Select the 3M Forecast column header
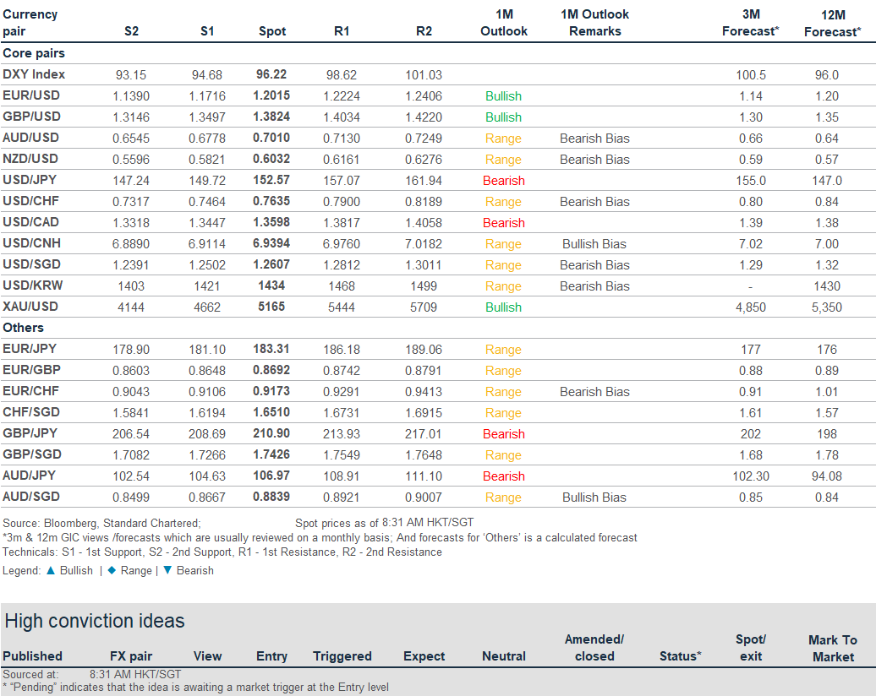 click(750, 23)
